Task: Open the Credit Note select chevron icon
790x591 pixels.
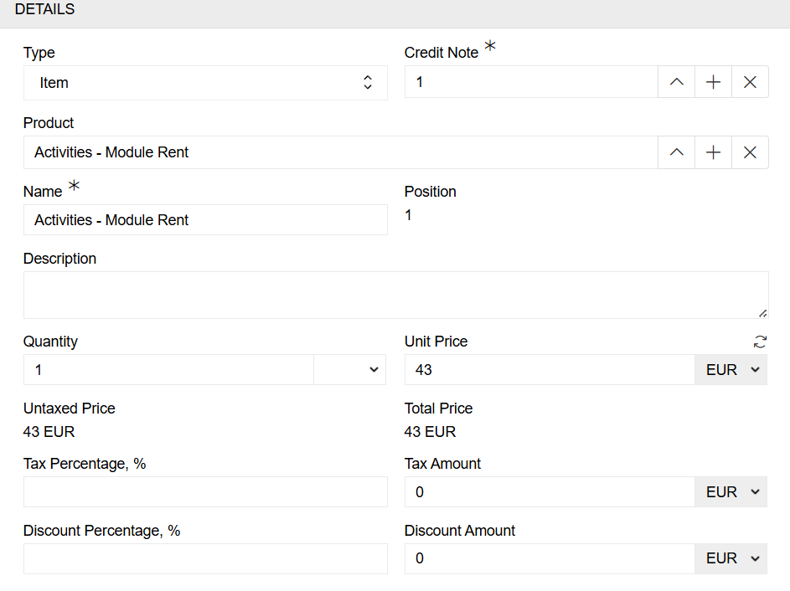Action: (676, 82)
